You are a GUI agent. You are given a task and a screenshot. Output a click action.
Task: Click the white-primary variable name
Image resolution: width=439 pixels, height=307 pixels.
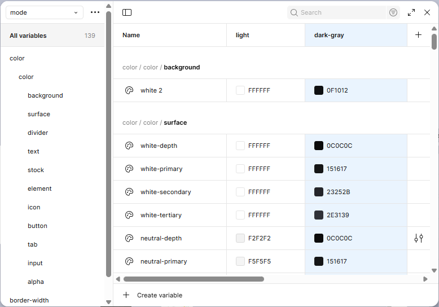click(161, 169)
